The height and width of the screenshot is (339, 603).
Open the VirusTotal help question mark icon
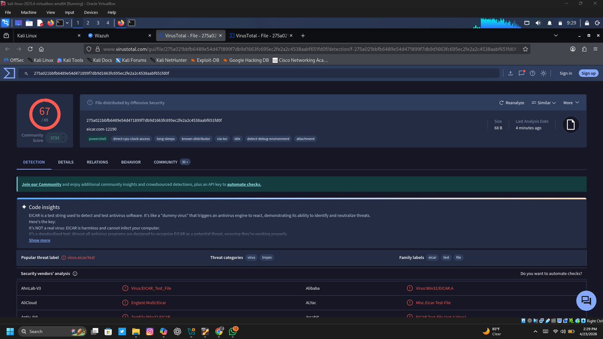[532, 73]
